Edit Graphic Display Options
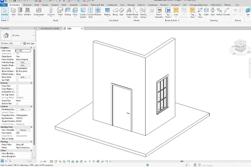 click(23, 66)
